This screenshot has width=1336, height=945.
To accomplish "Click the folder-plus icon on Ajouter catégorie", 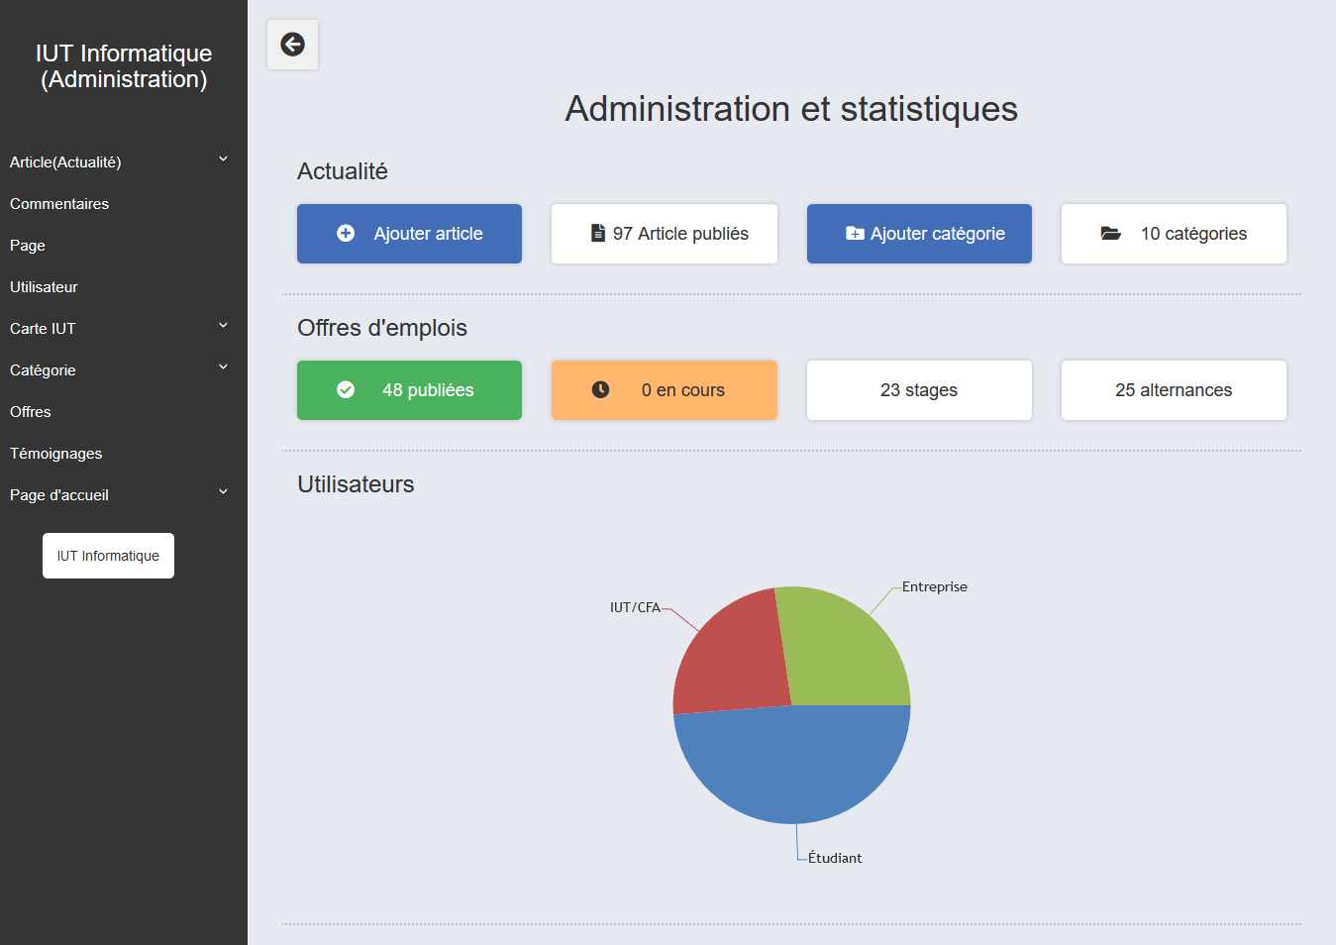I will tap(855, 234).
